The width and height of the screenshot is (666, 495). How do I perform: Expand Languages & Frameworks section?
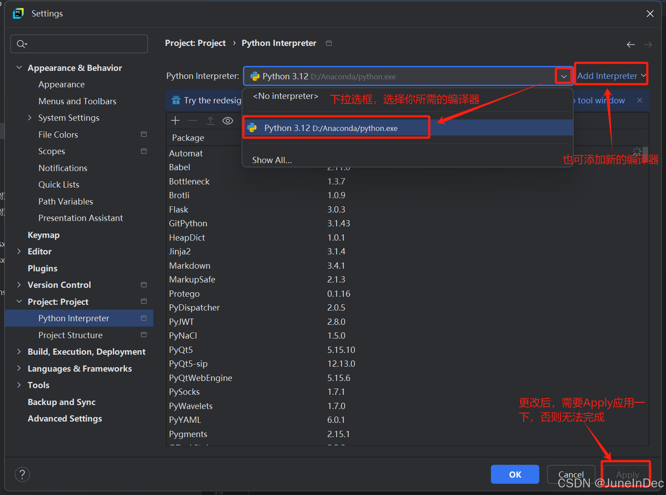19,368
